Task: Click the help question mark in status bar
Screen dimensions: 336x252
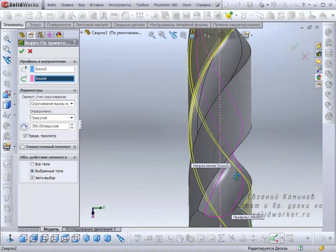Action: coord(300,248)
